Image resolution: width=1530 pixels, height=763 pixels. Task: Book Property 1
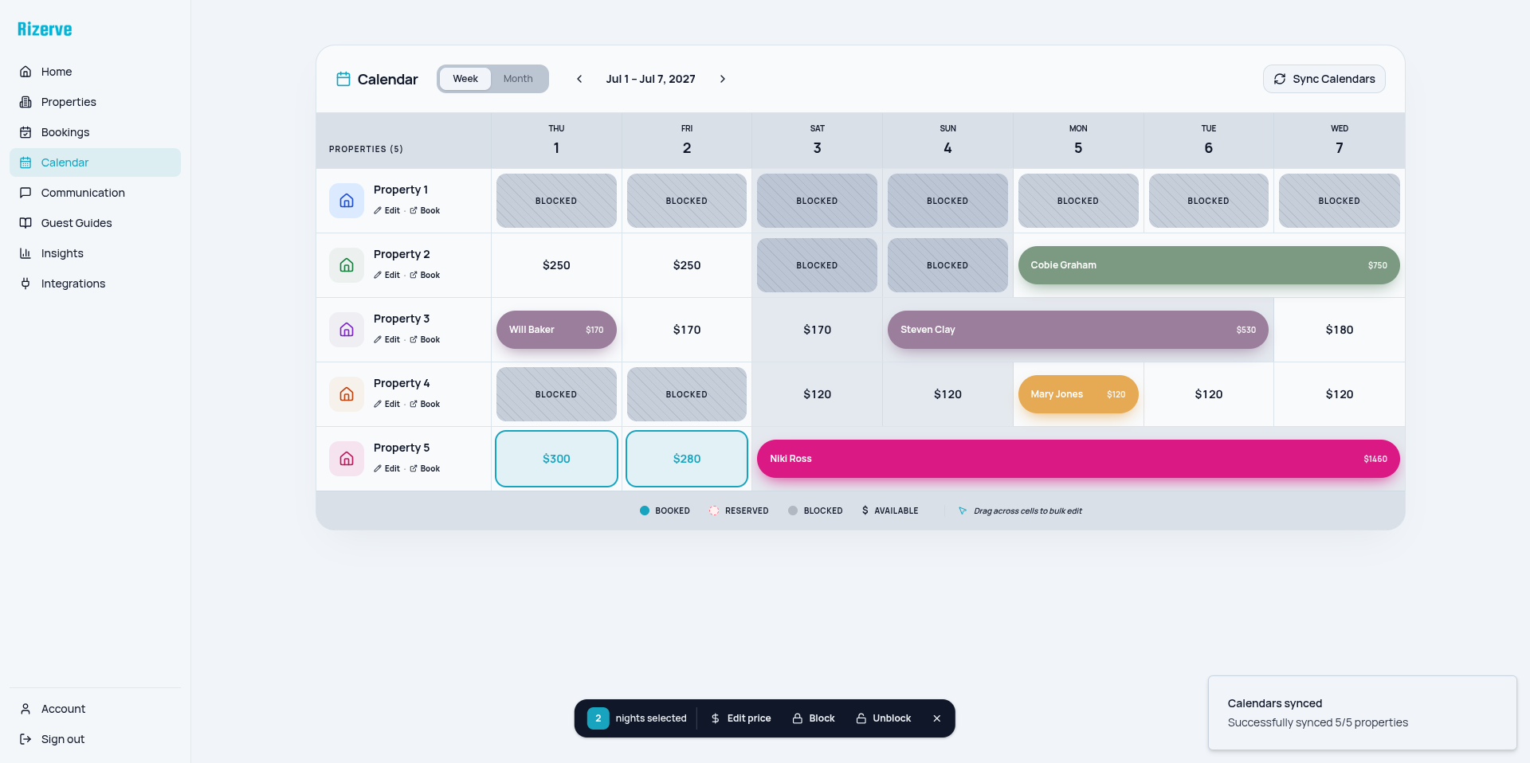pos(425,211)
